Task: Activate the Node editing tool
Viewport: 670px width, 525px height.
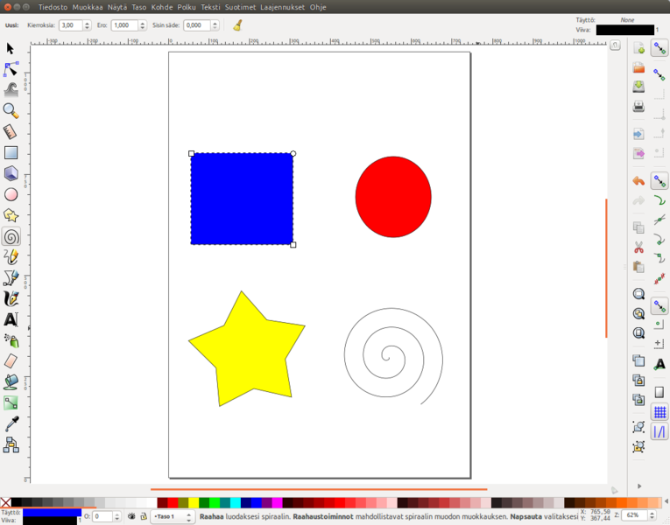Action: coord(11,68)
